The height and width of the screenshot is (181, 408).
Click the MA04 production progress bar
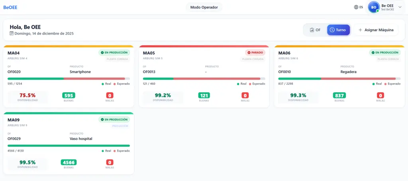[x=69, y=78]
